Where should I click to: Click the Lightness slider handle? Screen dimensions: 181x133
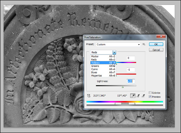tap(123, 87)
